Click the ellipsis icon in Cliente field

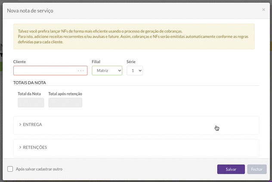click(80, 70)
